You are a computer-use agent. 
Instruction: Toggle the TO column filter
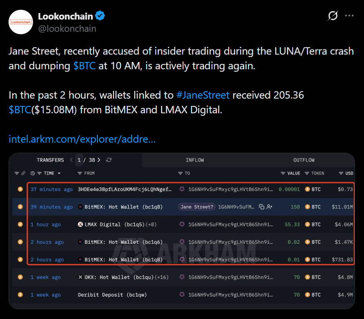pyautogui.click(x=180, y=173)
